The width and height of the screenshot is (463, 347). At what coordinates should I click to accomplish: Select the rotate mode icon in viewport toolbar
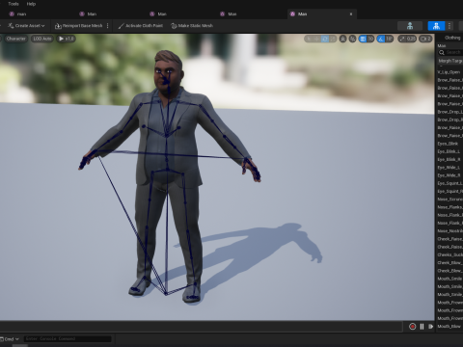point(325,39)
